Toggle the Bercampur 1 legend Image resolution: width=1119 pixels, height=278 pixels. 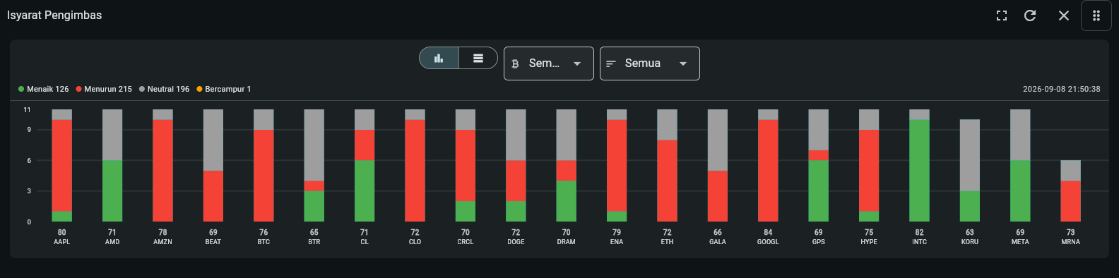tap(224, 89)
